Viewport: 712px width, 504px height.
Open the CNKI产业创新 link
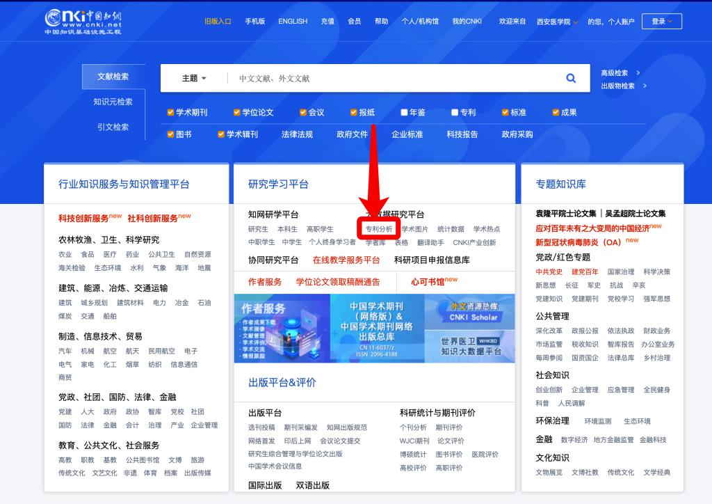point(474,243)
